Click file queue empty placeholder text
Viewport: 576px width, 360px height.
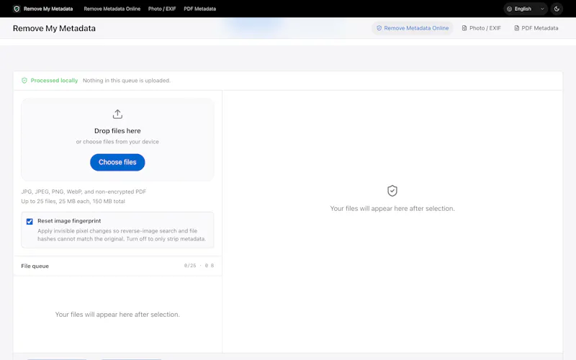[117, 315]
